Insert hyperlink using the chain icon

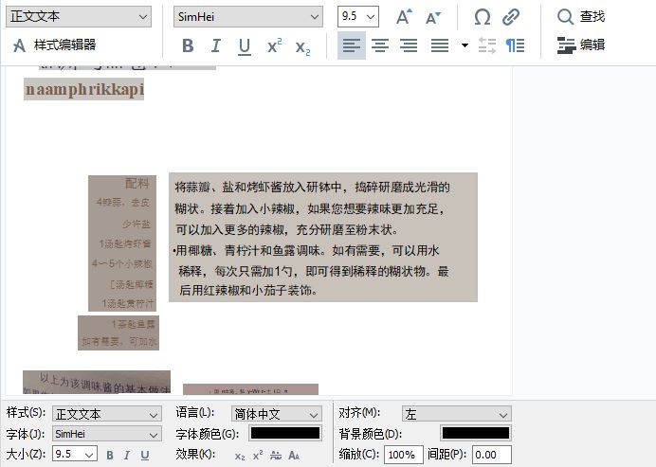pos(511,17)
